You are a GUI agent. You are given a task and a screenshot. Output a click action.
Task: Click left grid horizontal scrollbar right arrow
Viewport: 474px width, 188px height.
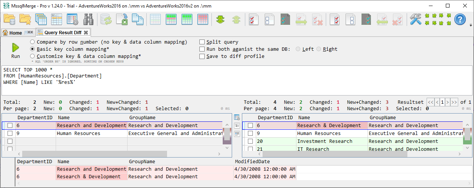pyautogui.click(x=219, y=154)
